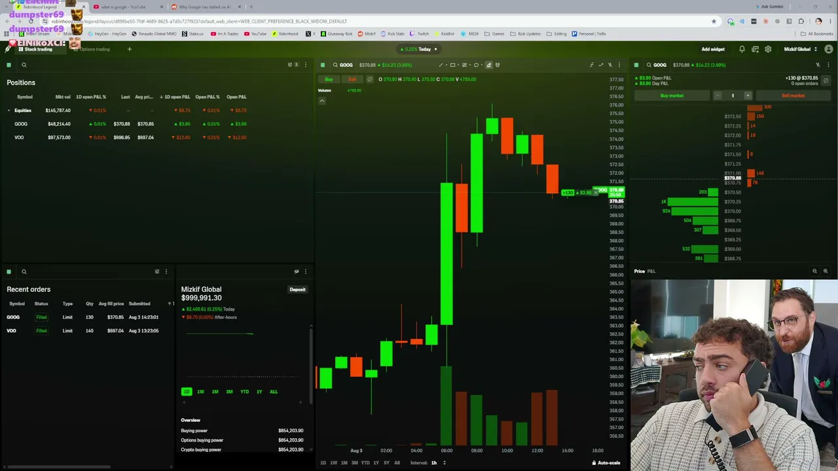838x471 pixels.
Task: Open the GOOG chart widget three-dot menu
Action: pos(619,65)
